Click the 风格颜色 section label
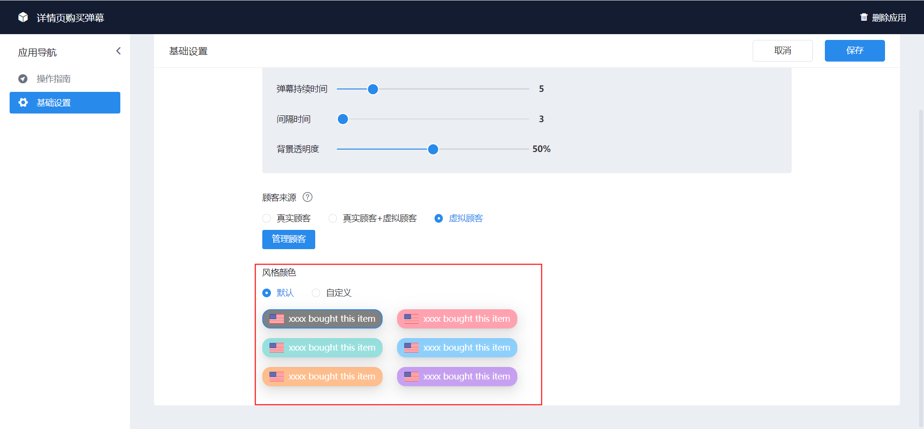Screen dimensions: 924x429 pos(279,273)
